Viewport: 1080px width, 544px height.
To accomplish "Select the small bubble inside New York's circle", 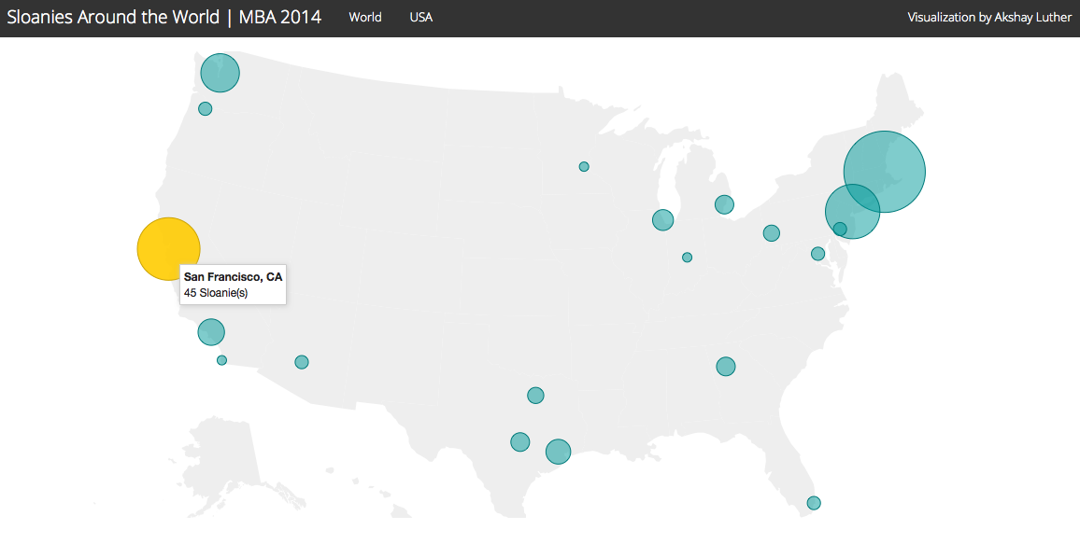I will pyautogui.click(x=840, y=229).
